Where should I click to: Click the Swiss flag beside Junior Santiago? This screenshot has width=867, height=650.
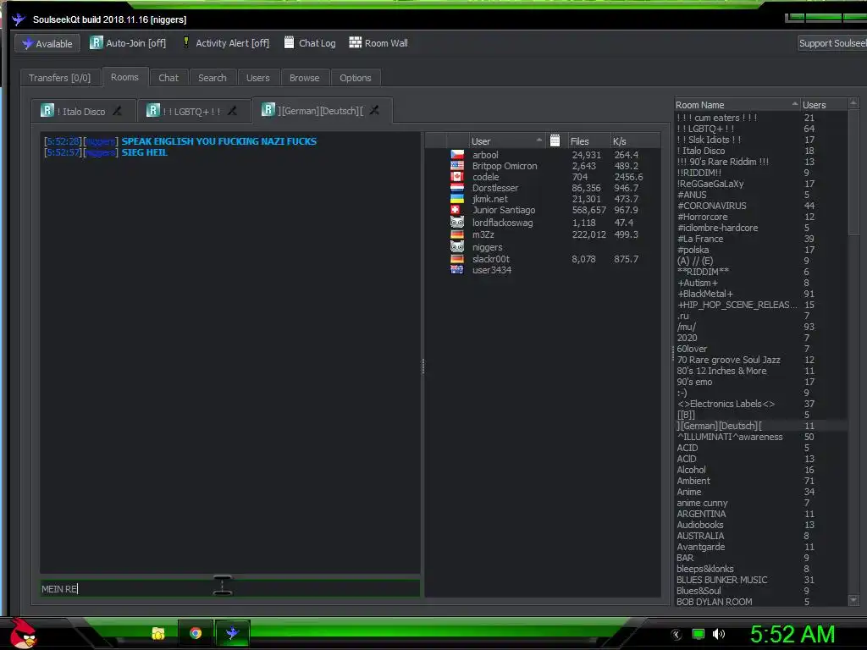457,210
